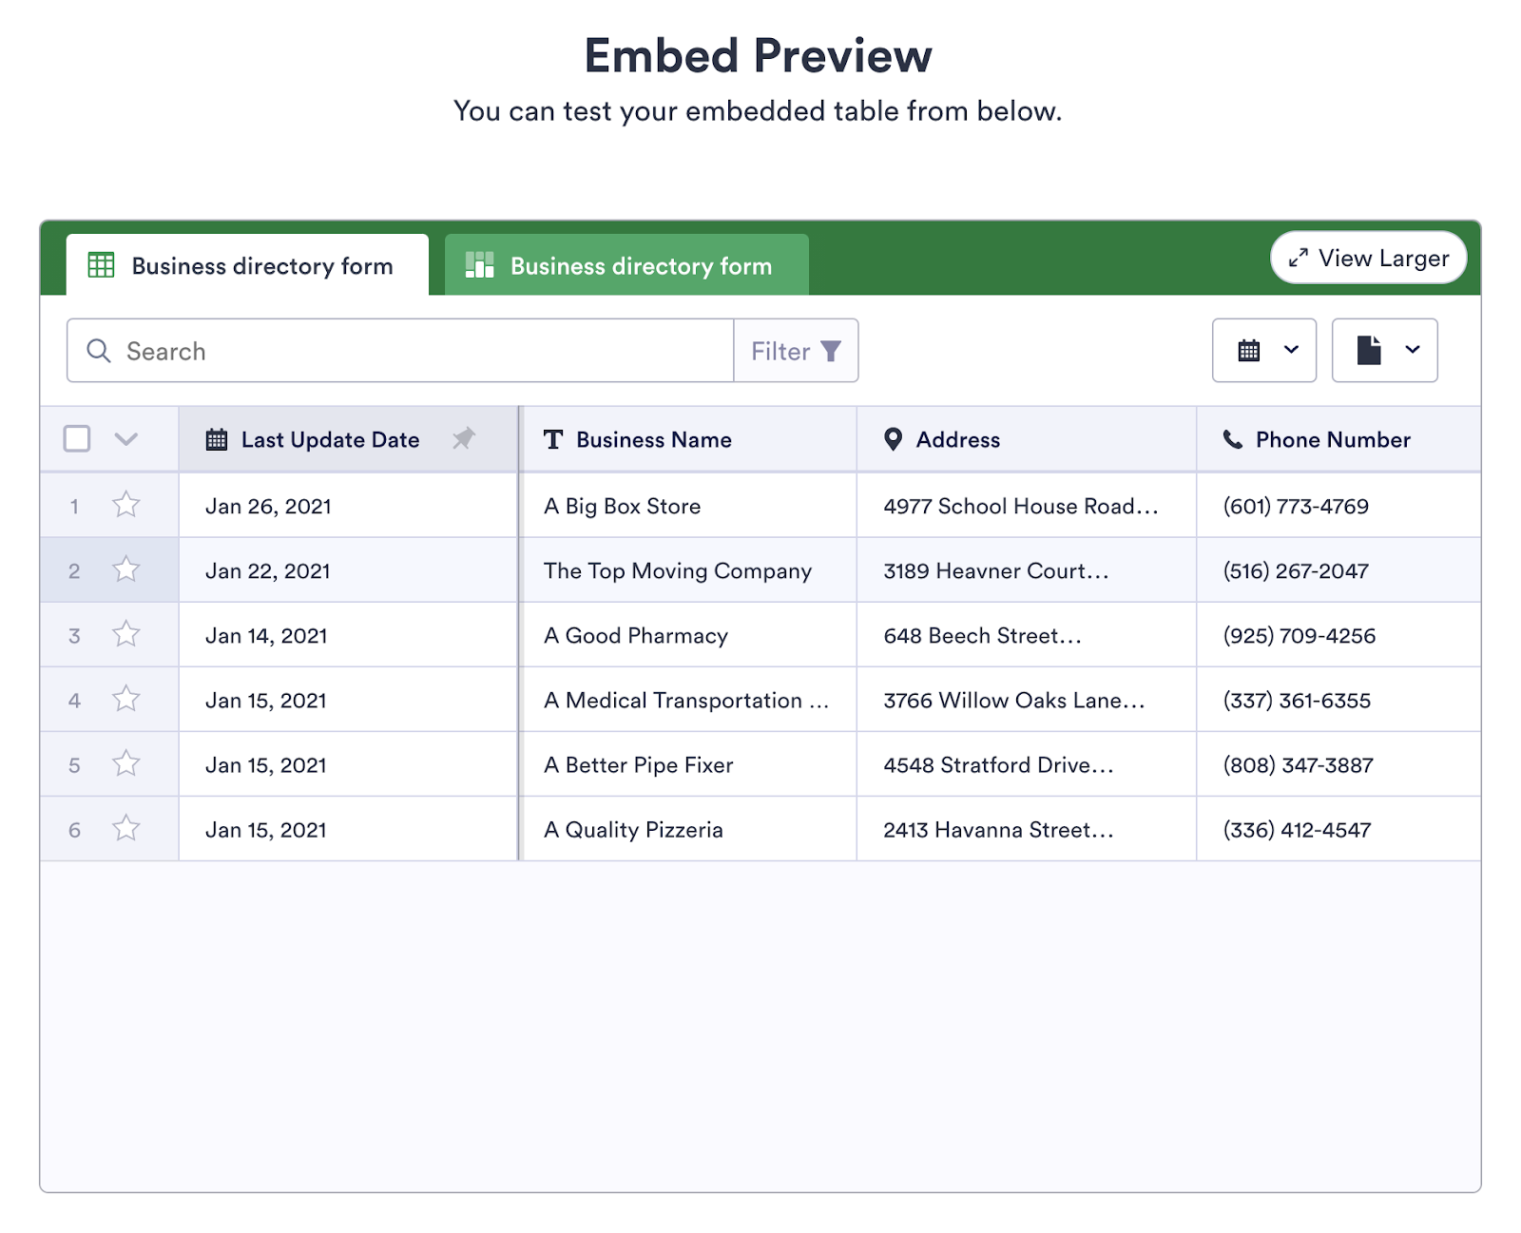Click the Business Name column header
The height and width of the screenshot is (1233, 1521).
653,439
